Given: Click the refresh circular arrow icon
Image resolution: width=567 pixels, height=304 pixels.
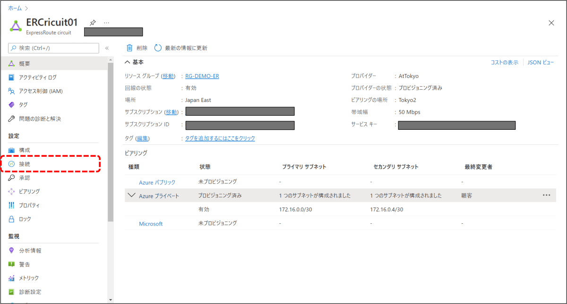Looking at the screenshot, I should [x=158, y=48].
